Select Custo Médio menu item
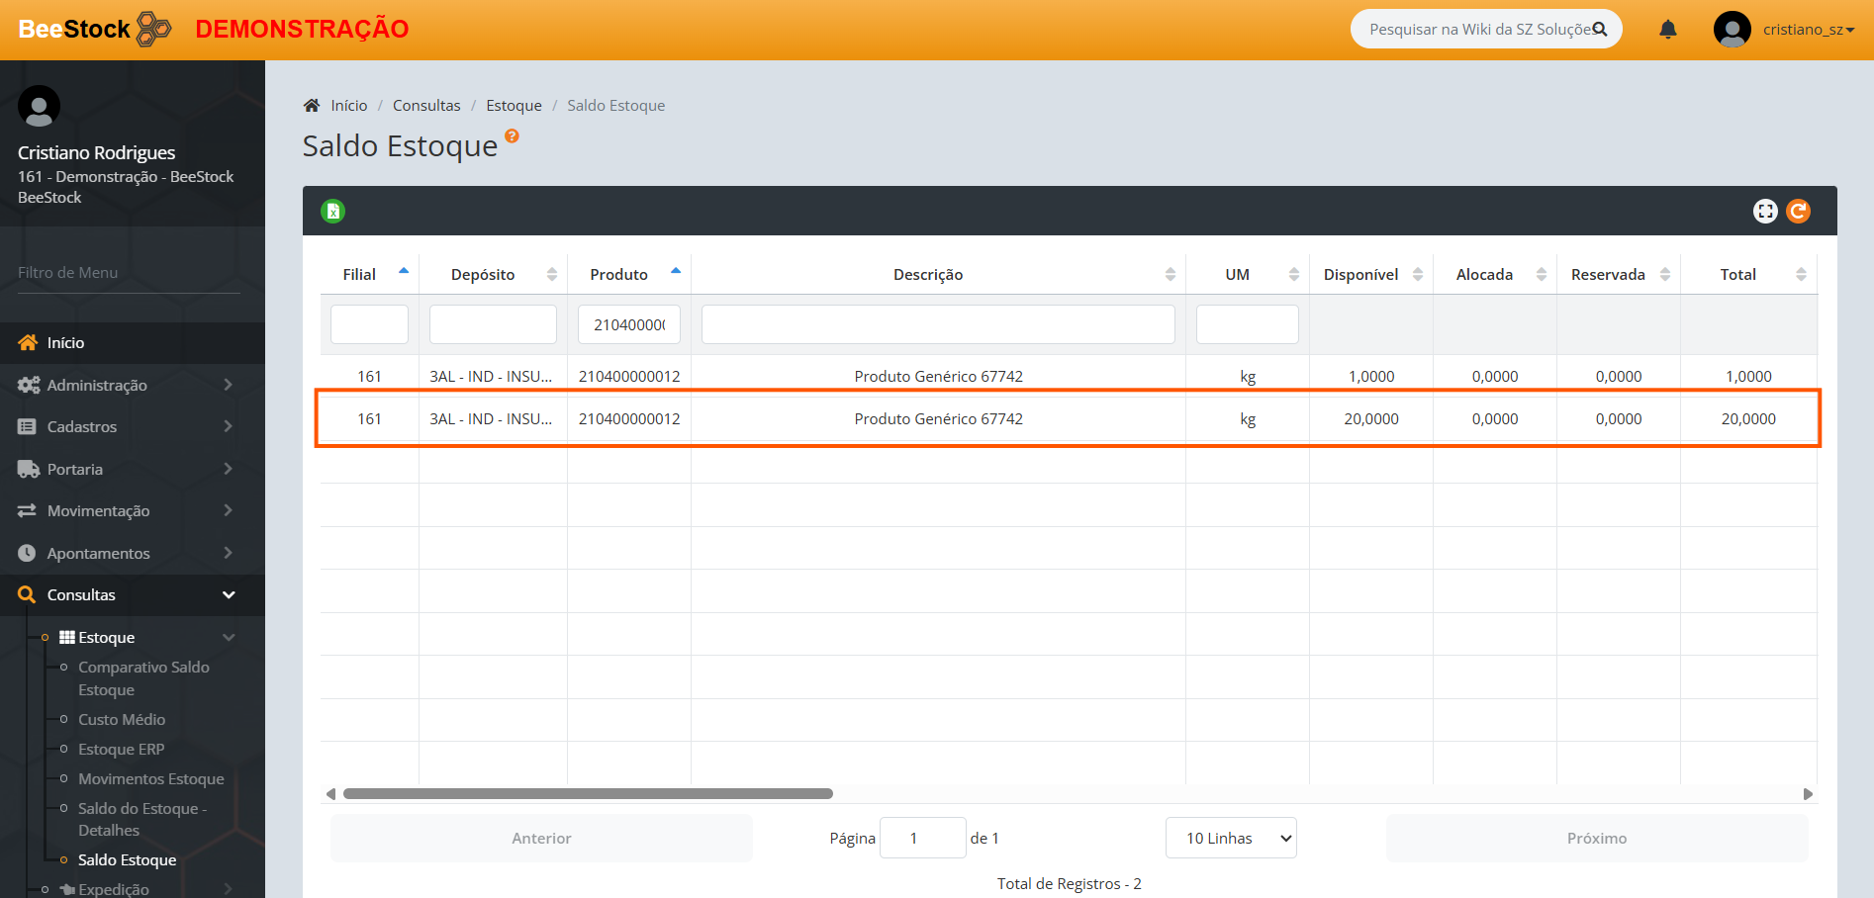Image resolution: width=1874 pixels, height=898 pixels. pos(122,720)
